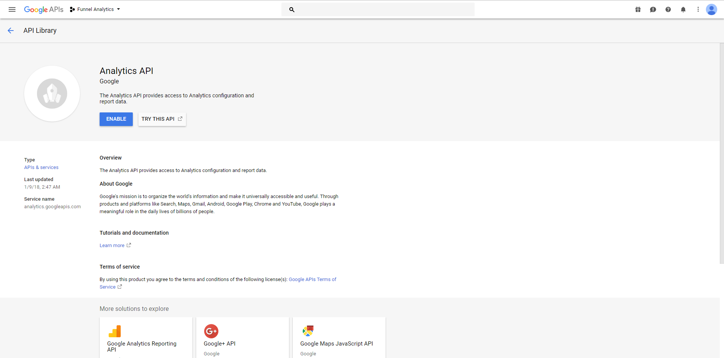This screenshot has width=724, height=358.
Task: Click the Terms of service heading
Action: tap(120, 267)
